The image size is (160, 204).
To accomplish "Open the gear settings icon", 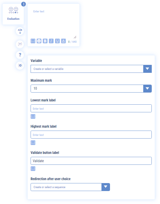I will pos(20,65).
